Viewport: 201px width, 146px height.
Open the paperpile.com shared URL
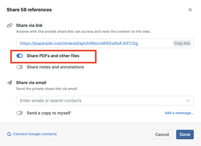[79, 44]
